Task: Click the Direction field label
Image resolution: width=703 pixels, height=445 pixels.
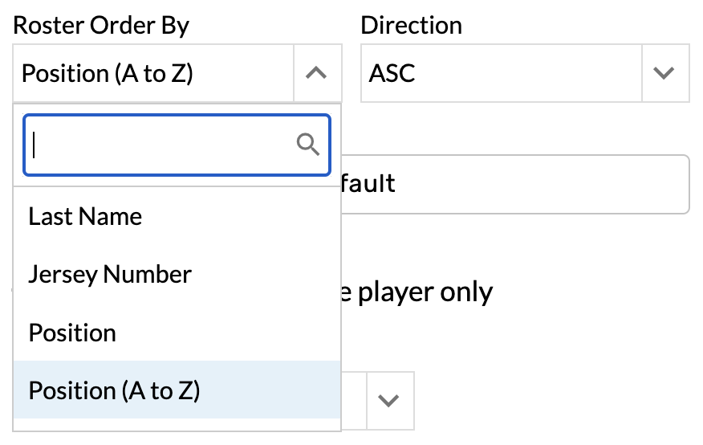Action: [411, 25]
